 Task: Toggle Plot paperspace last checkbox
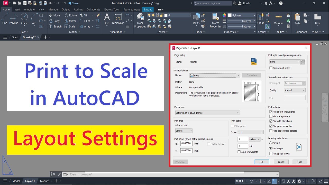tap(271, 126)
